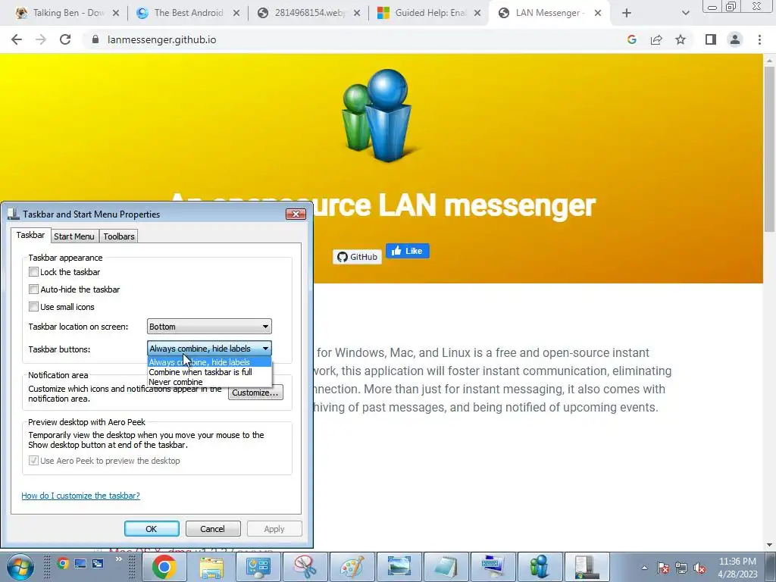
Task: Show hidden tray icons arrow
Action: (x=644, y=568)
